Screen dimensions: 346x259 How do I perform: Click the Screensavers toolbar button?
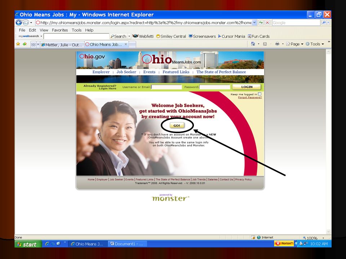point(202,36)
